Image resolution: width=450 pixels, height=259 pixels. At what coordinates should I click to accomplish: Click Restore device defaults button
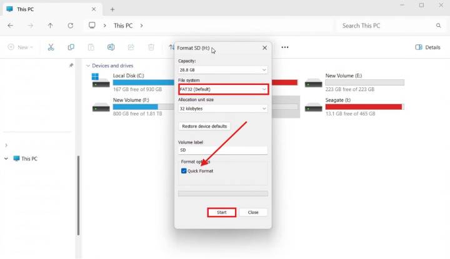point(204,126)
